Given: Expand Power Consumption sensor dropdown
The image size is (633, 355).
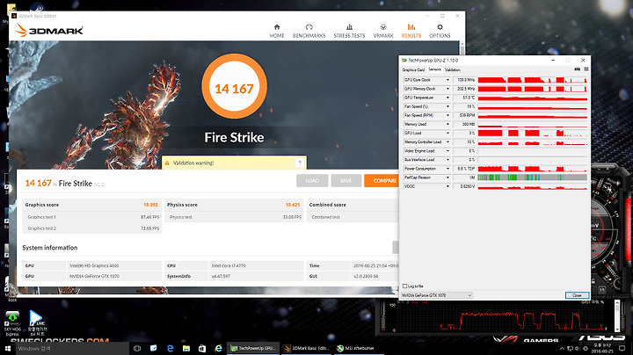Looking at the screenshot, I should pyautogui.click(x=447, y=169).
